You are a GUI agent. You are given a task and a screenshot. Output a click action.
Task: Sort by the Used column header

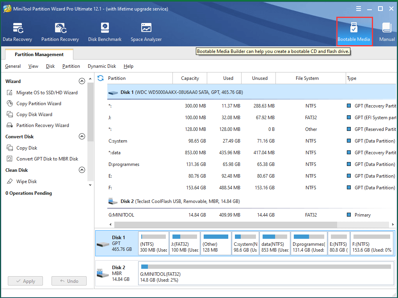tap(224, 78)
